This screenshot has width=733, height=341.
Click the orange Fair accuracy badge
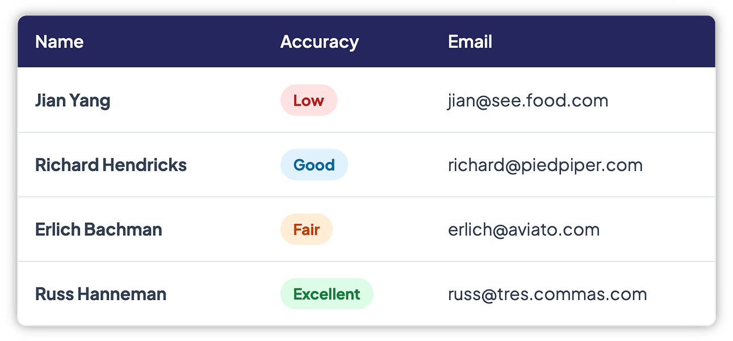point(306,230)
